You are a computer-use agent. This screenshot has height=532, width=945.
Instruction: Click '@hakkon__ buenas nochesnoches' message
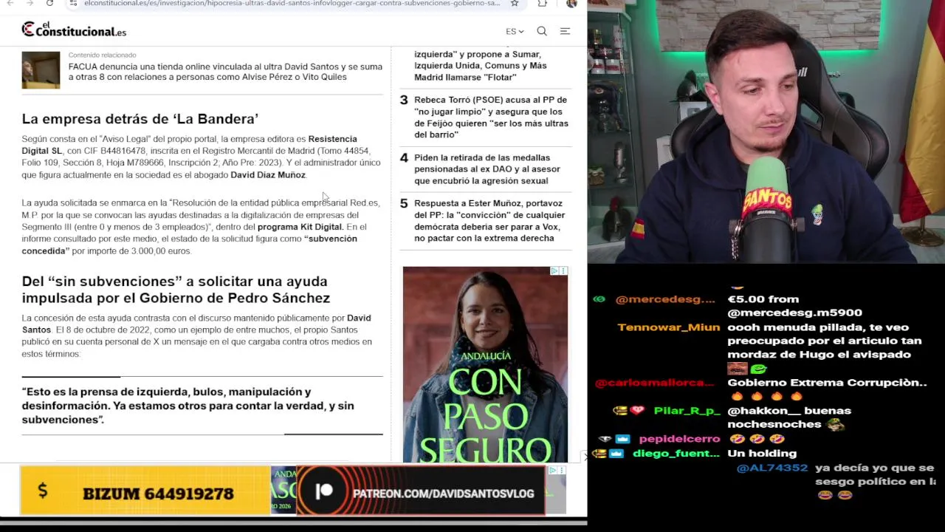pyautogui.click(x=789, y=417)
